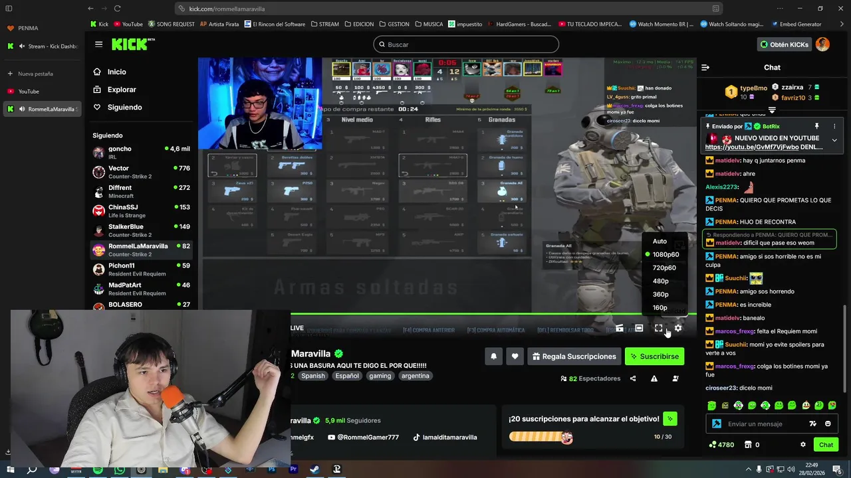Open the 7TV emote picker in chat input
The height and width of the screenshot is (478, 851).
click(812, 424)
